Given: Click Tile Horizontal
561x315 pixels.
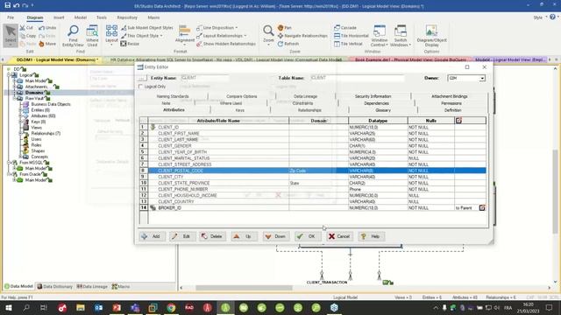Looking at the screenshot, I should [x=351, y=36].
